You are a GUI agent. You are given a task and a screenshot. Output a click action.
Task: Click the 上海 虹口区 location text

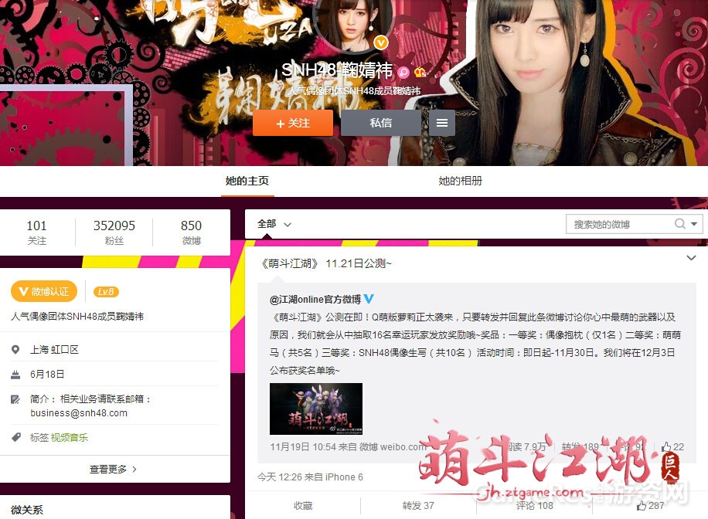coord(54,349)
